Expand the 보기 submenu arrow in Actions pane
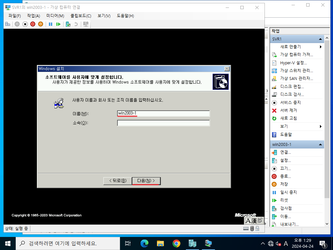Image resolution: width=333 pixels, height=250 pixels. tap(321, 127)
